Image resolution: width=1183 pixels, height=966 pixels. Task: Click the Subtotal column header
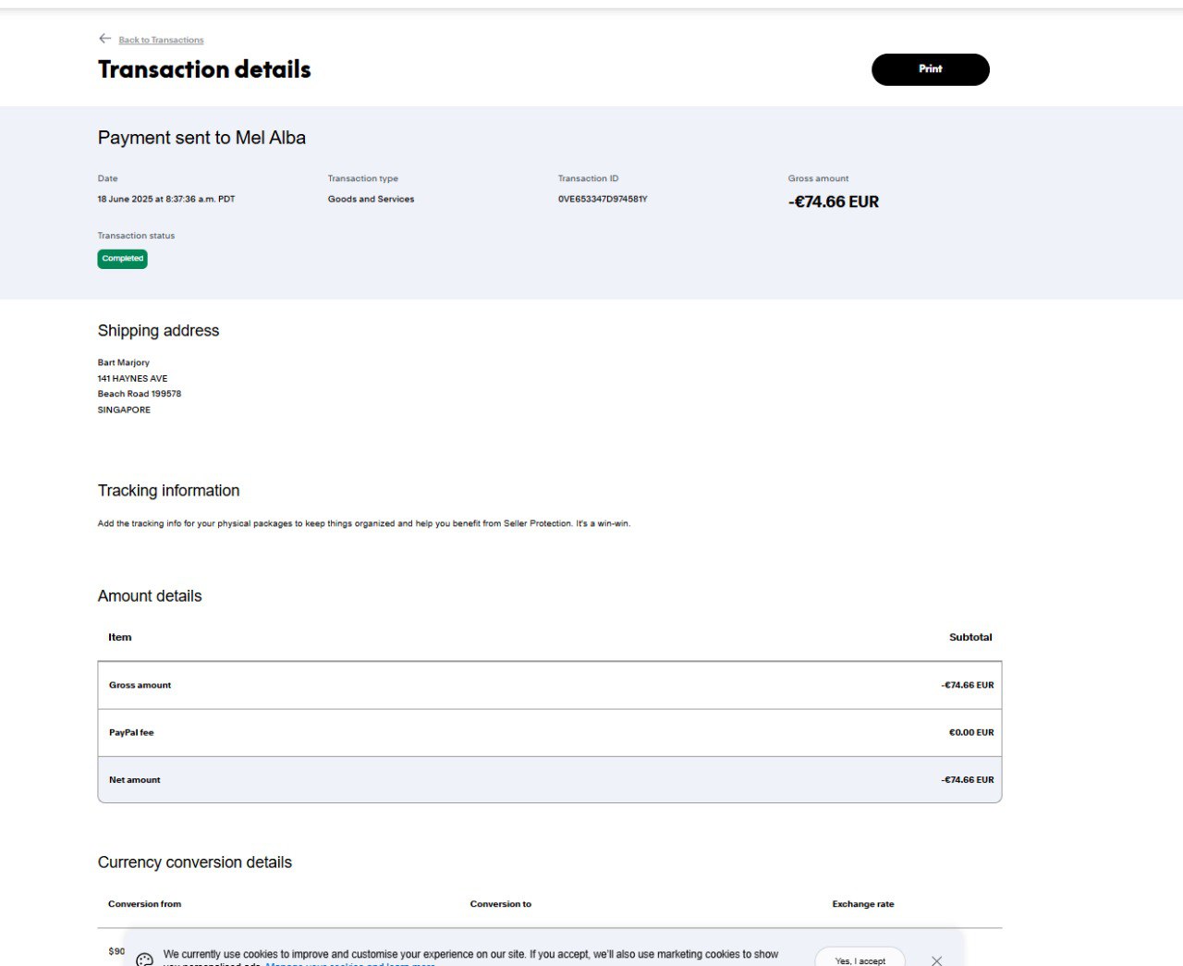(x=970, y=637)
